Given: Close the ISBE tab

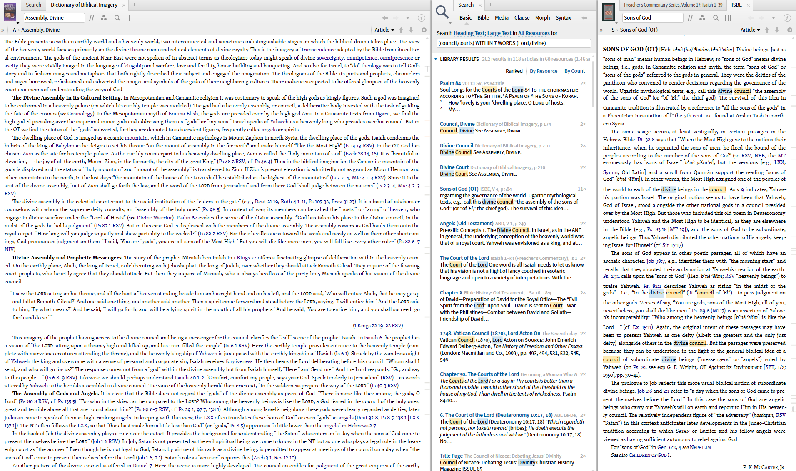Looking at the screenshot, I should tap(748, 5).
